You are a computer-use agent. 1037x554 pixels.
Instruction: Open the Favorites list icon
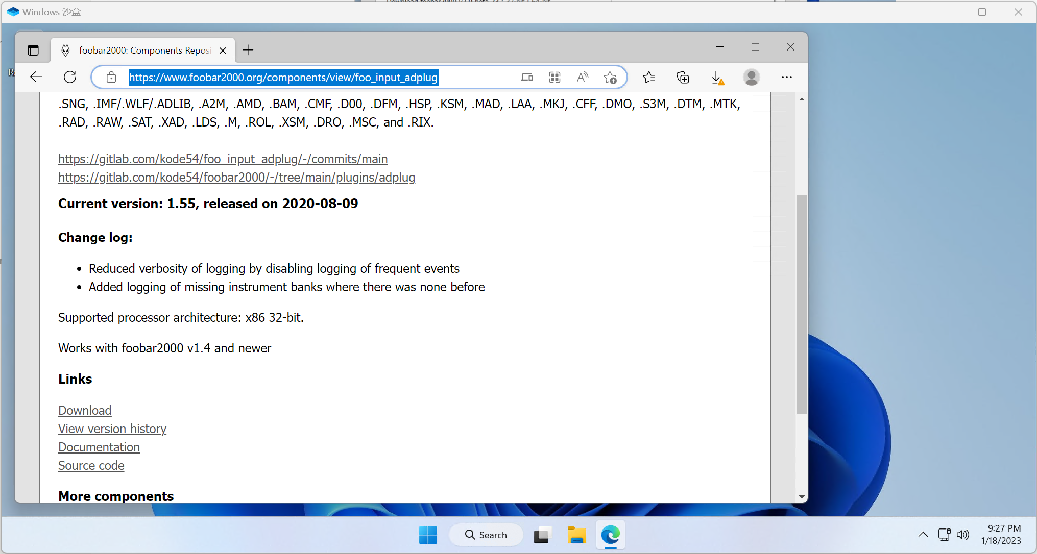(649, 77)
